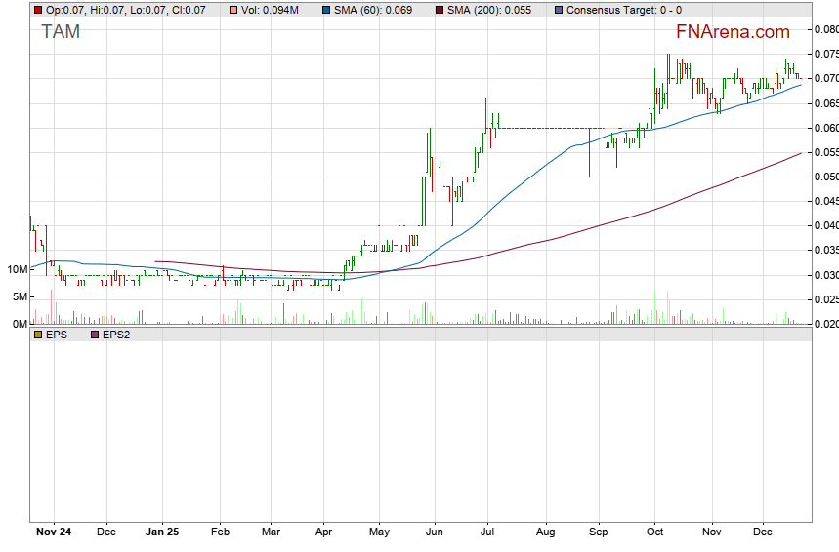Click the gold EPS legend swatch
This screenshot has width=839, height=552.
pyautogui.click(x=38, y=334)
